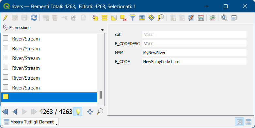The height and width of the screenshot is (128, 255).
Task: Tick the topmost River/Stream checkbox
Action: pos(6,38)
